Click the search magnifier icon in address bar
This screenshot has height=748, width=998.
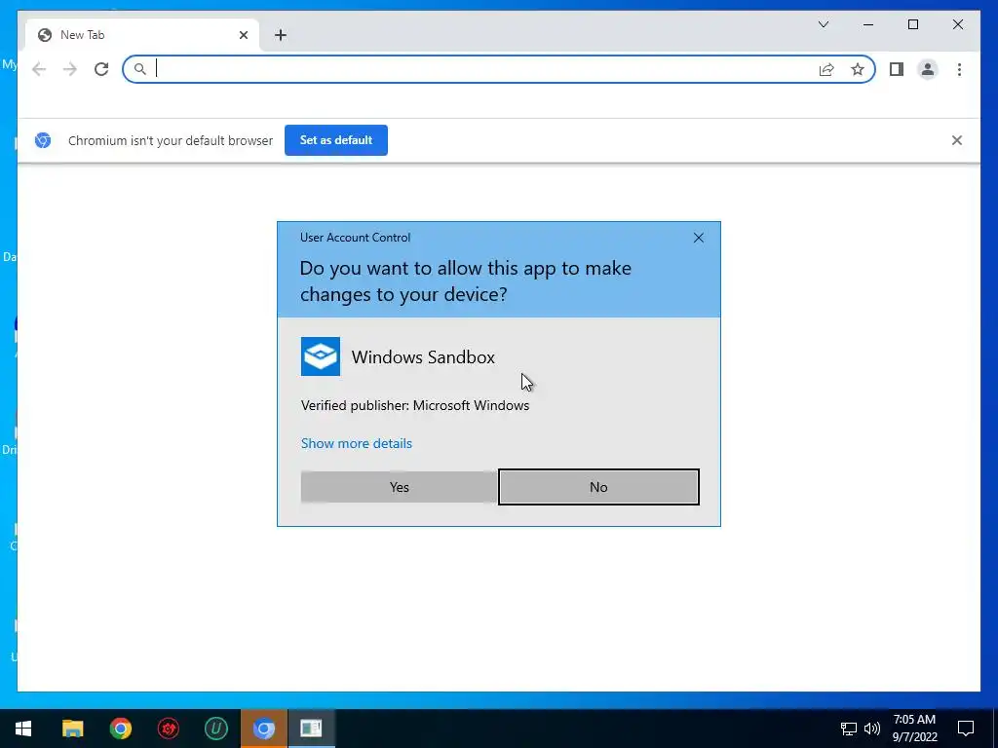[x=140, y=69]
